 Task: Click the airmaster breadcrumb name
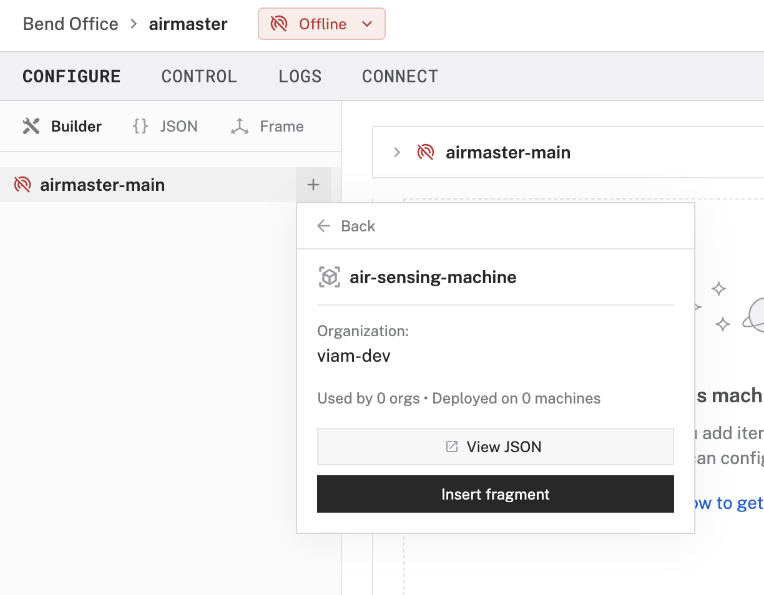point(188,24)
